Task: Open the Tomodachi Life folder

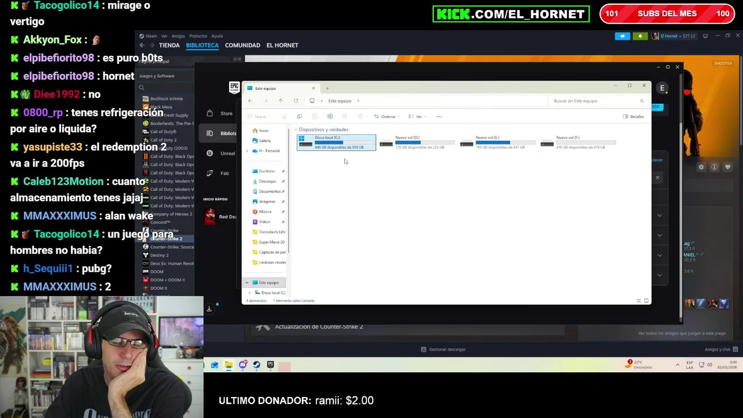Action: (x=269, y=232)
